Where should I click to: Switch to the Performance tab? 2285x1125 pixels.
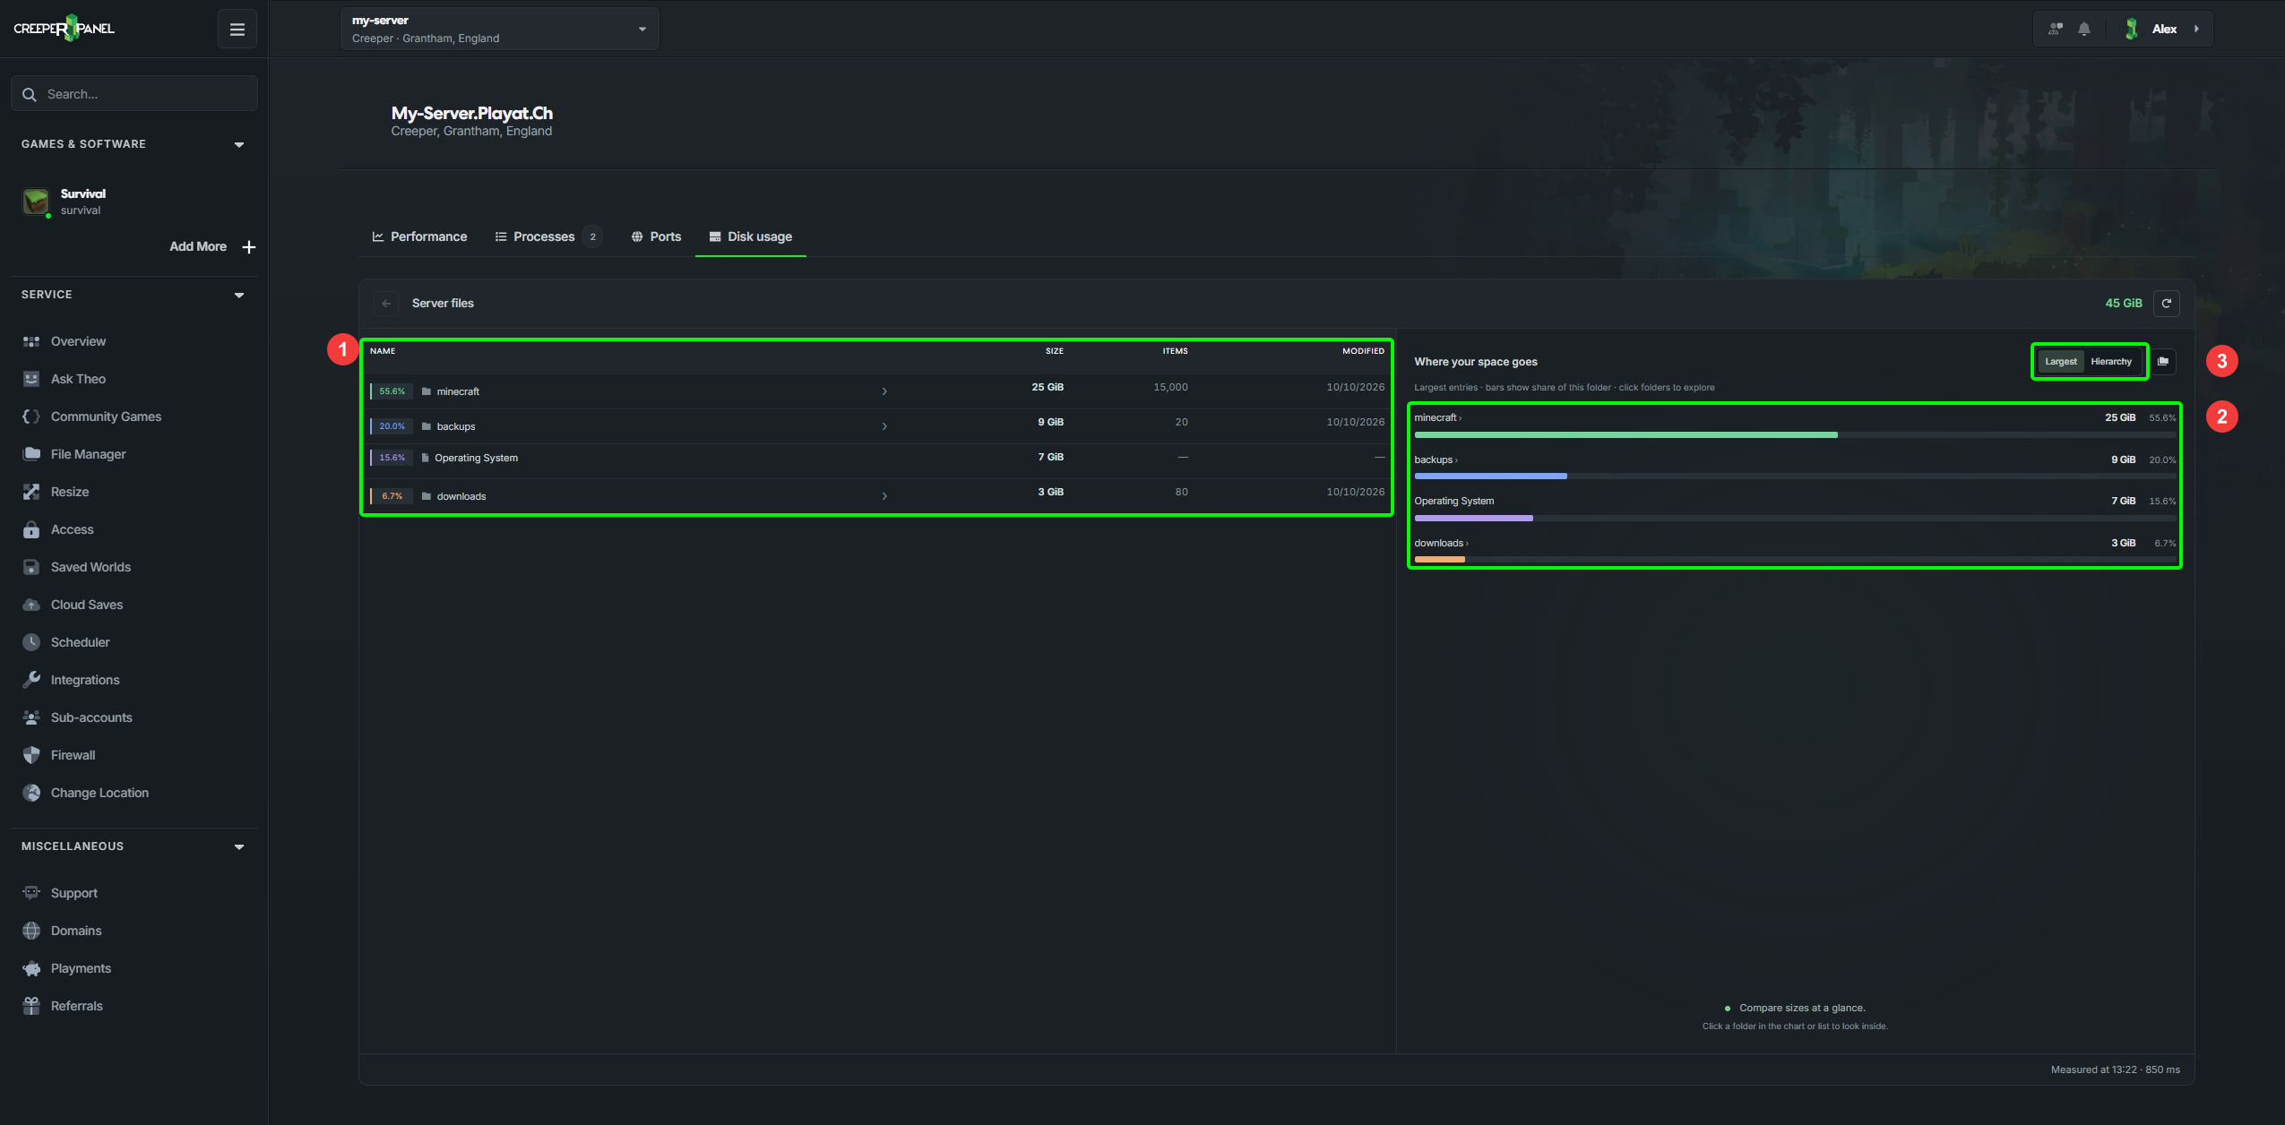click(x=419, y=236)
